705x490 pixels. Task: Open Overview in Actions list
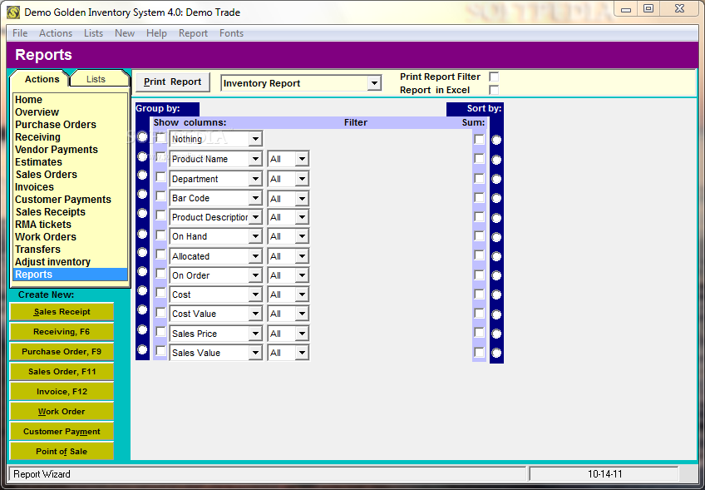[x=70, y=112]
